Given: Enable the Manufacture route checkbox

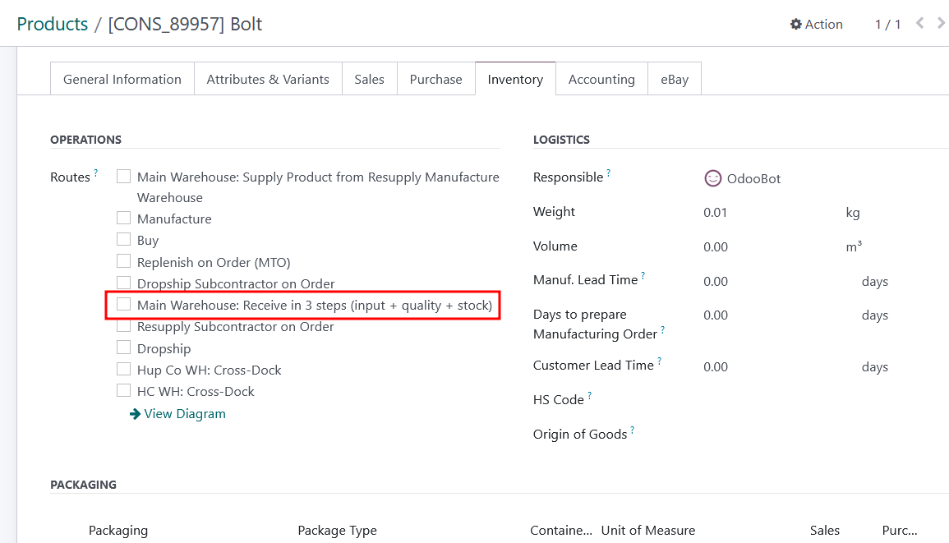Looking at the screenshot, I should click(124, 219).
